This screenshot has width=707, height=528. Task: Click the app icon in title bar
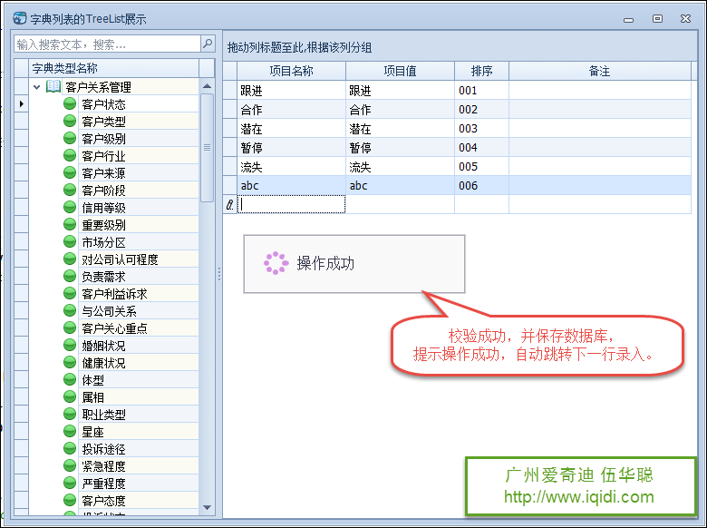20,18
